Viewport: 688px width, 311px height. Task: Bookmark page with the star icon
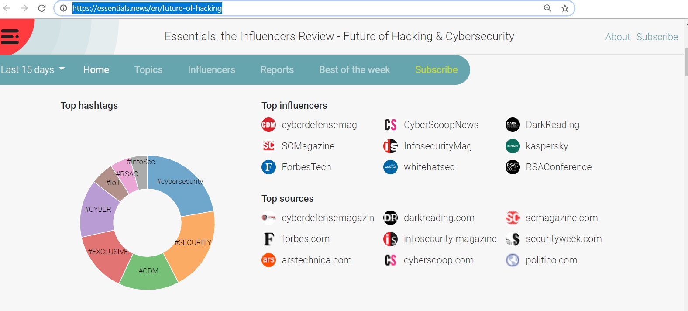pyautogui.click(x=565, y=8)
